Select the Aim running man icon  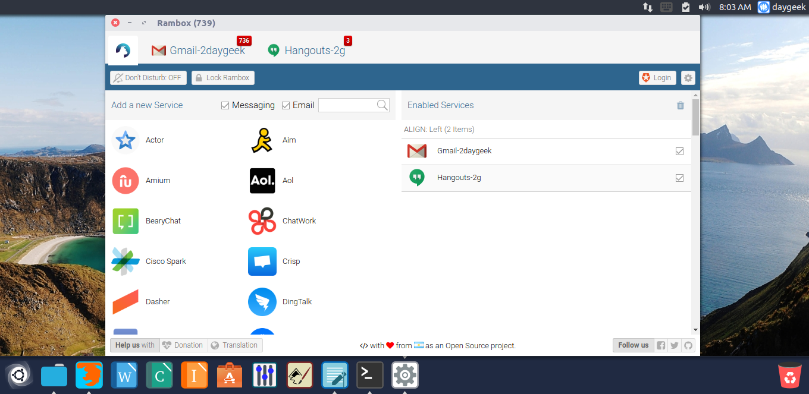[x=262, y=140]
